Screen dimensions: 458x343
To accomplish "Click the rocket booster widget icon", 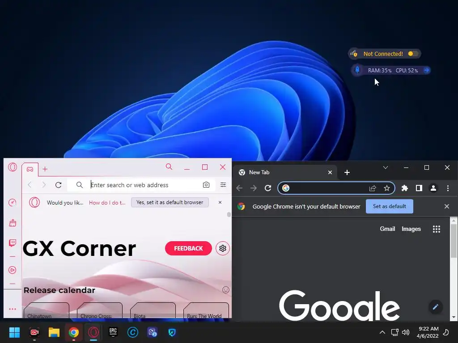I will click(x=357, y=70).
